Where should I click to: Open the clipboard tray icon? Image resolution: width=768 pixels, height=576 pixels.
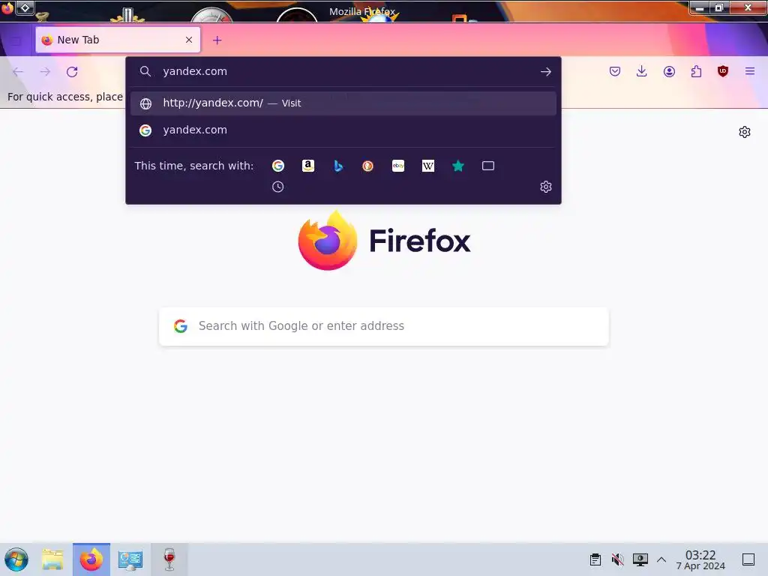(x=595, y=559)
